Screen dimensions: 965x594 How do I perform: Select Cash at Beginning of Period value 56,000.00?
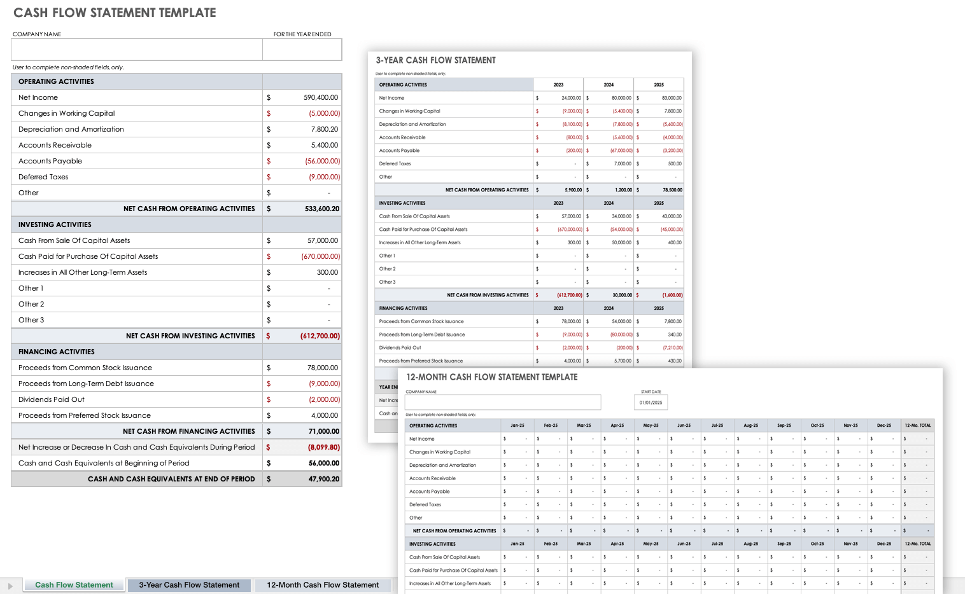[324, 463]
